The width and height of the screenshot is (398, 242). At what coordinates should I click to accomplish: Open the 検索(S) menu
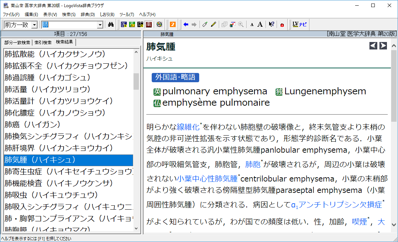pyautogui.click(x=69, y=15)
